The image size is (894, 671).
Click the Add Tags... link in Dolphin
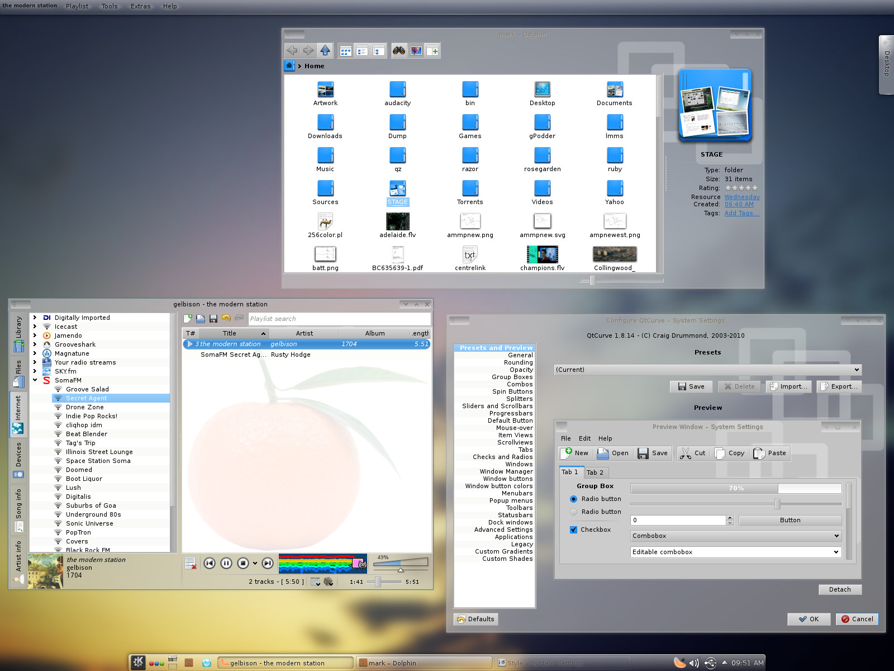coord(741,213)
